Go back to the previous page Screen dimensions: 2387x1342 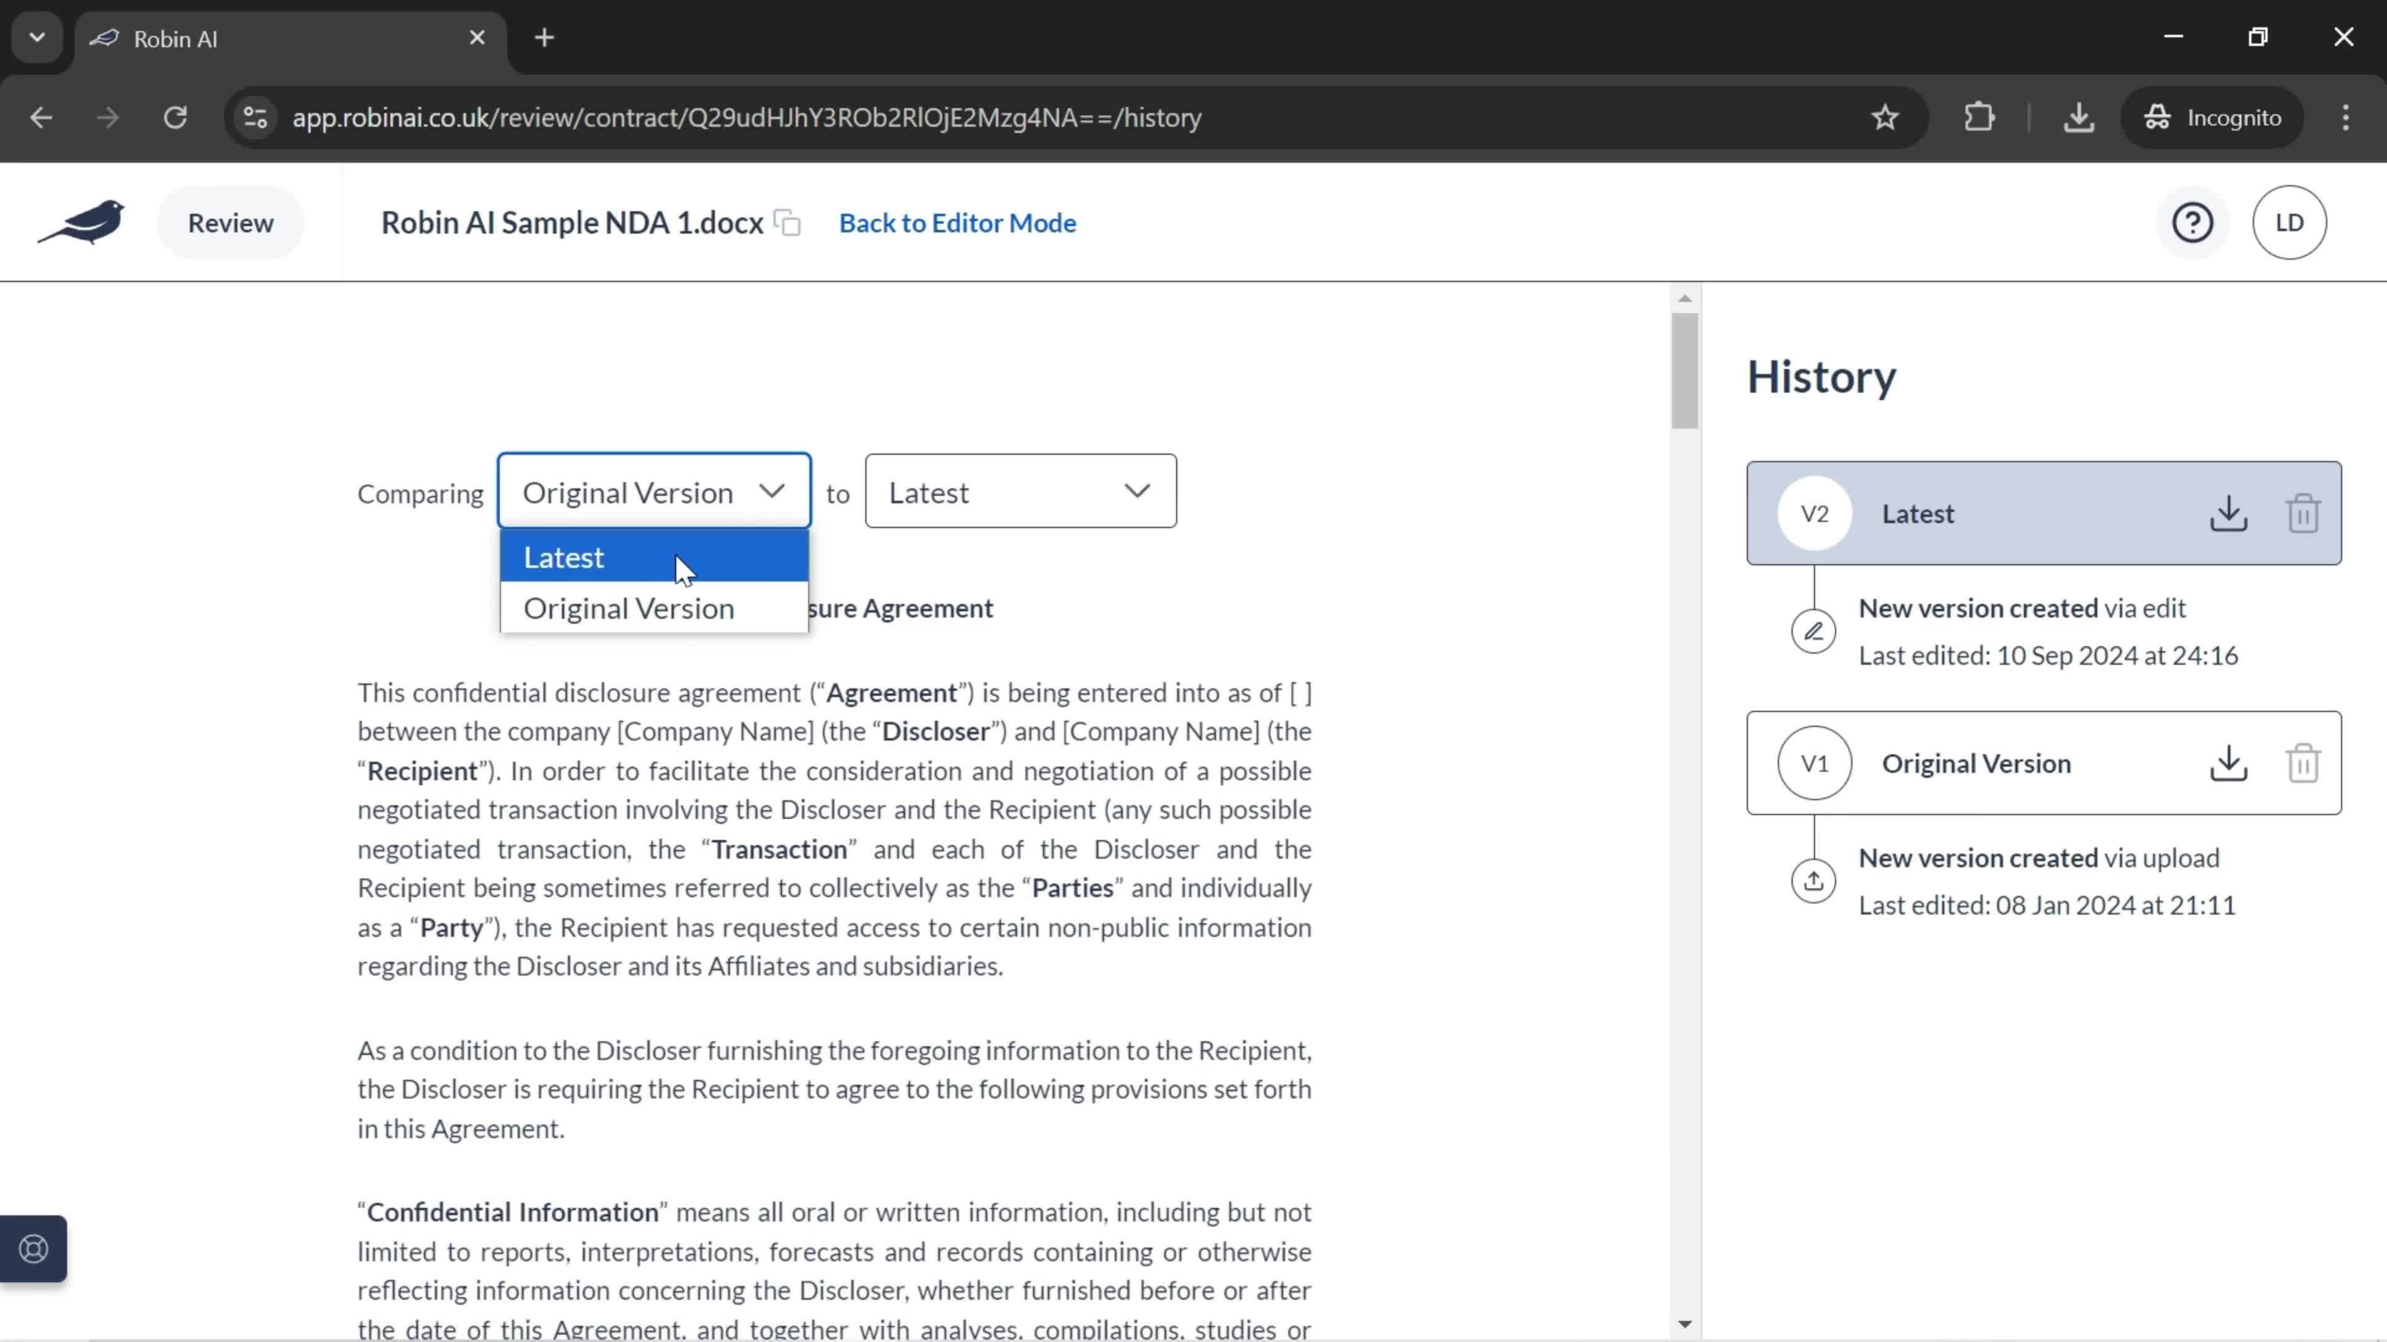pyautogui.click(x=41, y=117)
